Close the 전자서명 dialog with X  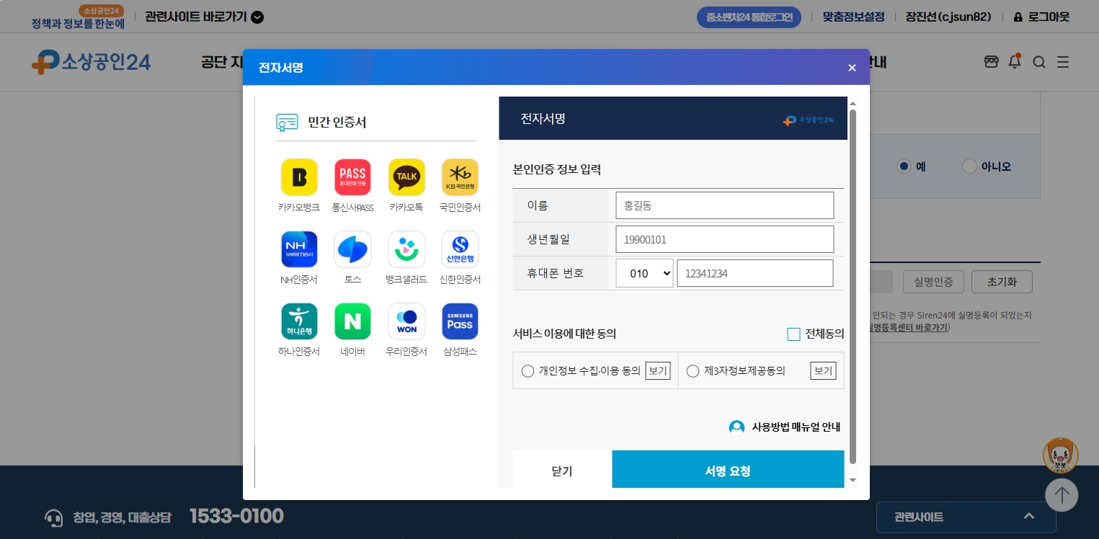852,68
